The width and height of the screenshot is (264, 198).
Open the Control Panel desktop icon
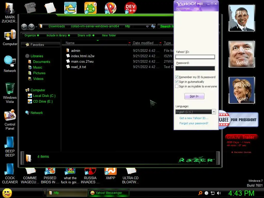click(x=10, y=120)
